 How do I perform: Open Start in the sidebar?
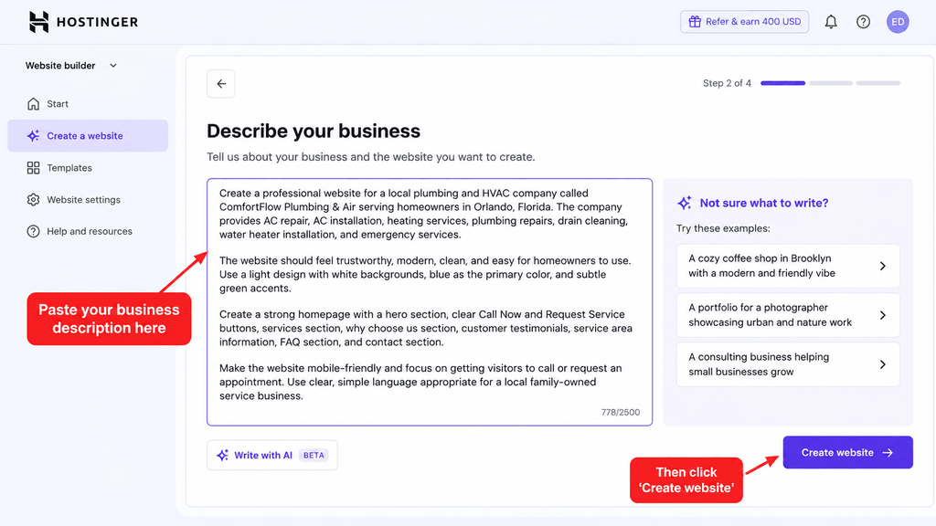tap(88, 104)
